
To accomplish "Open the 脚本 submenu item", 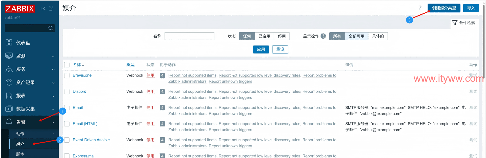I will click(34, 154).
